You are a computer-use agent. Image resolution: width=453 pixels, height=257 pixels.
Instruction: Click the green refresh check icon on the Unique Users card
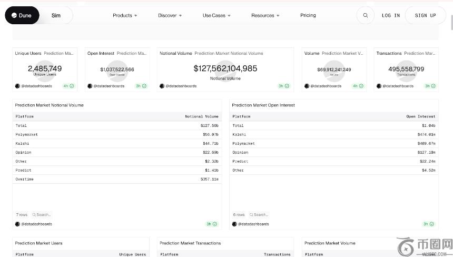coord(72,86)
